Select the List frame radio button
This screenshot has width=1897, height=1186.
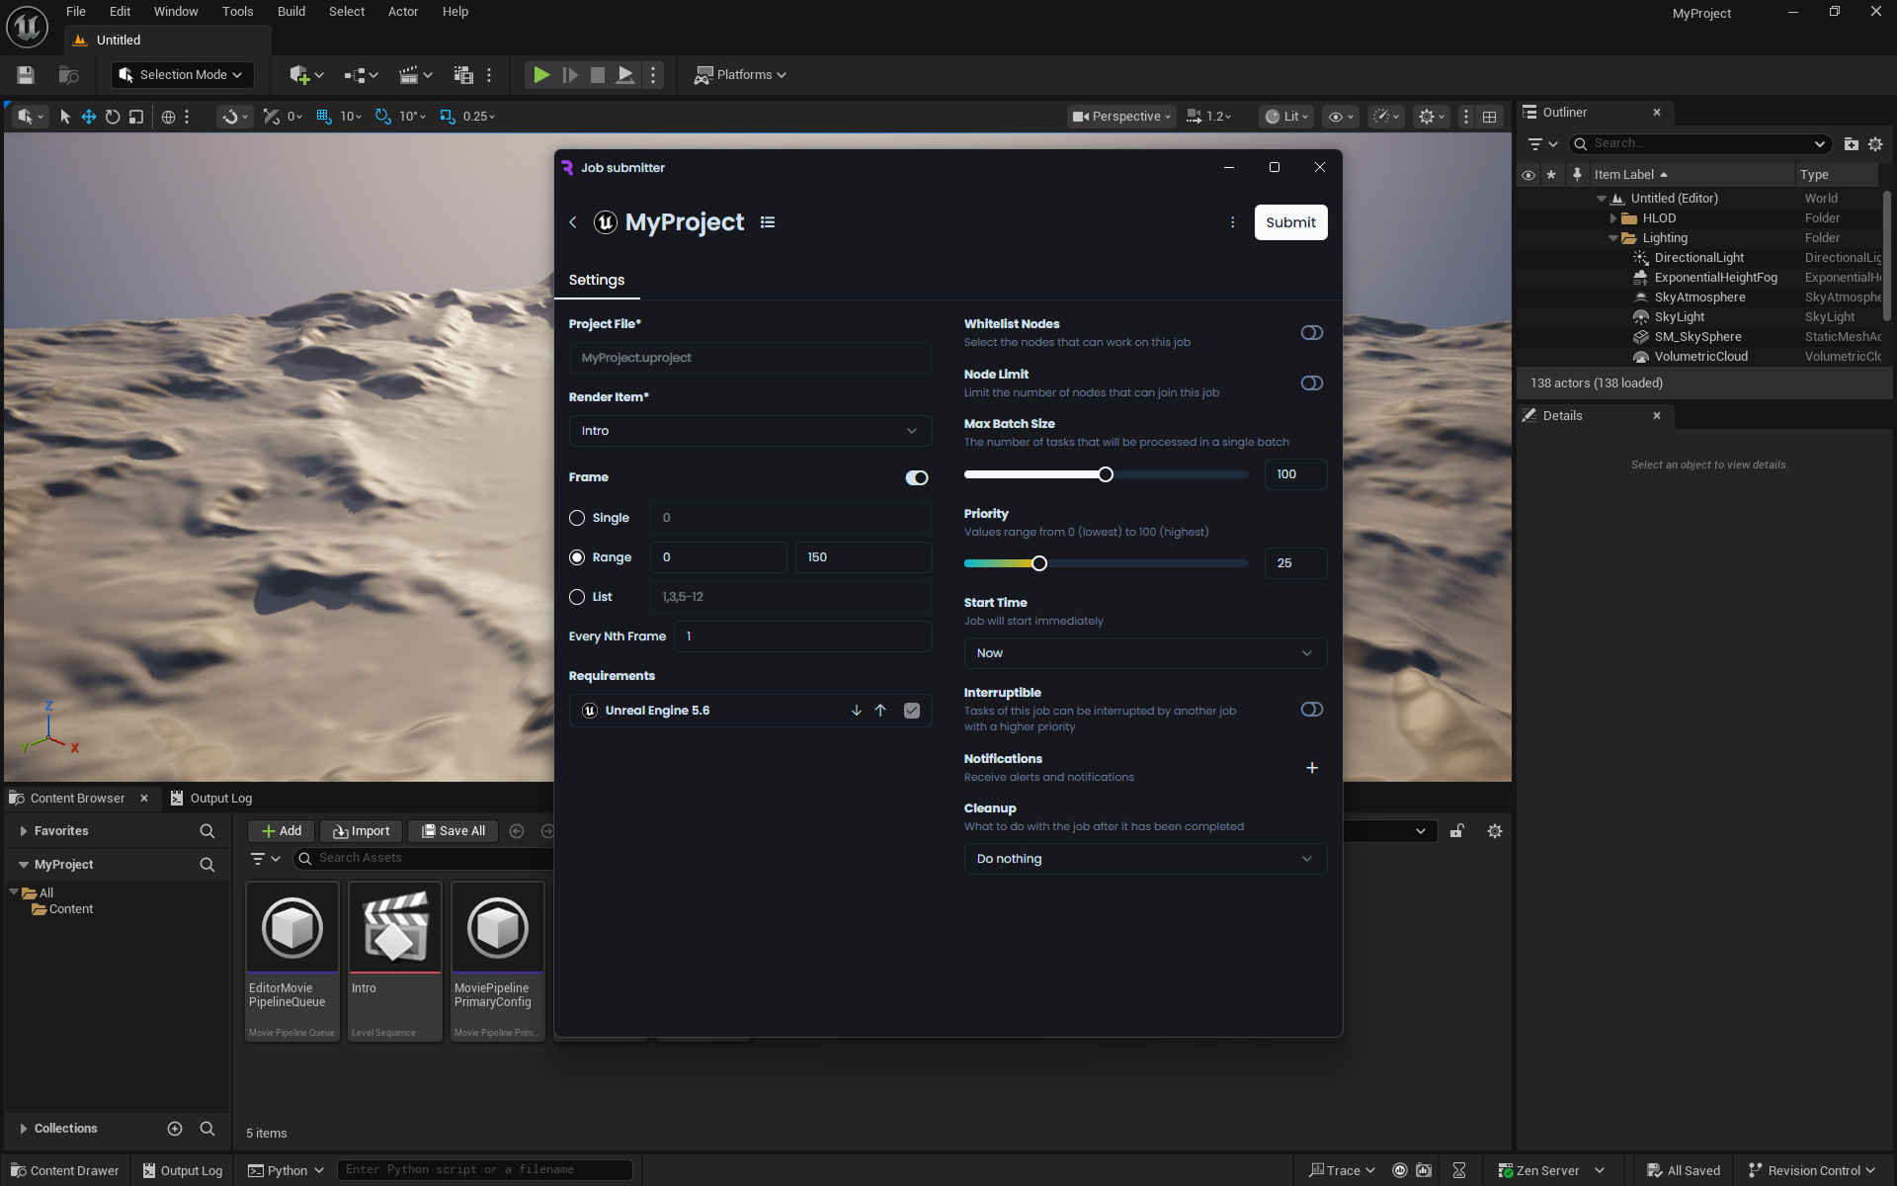(x=577, y=597)
